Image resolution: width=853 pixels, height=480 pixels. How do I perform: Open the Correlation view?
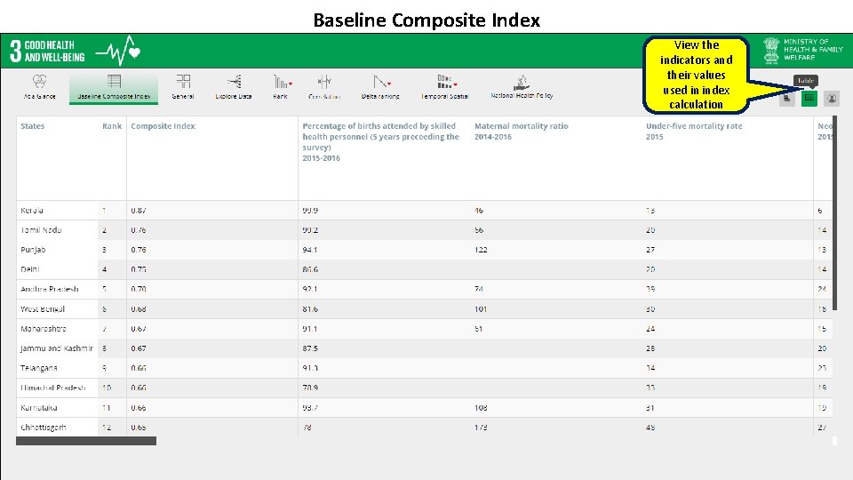tap(324, 87)
